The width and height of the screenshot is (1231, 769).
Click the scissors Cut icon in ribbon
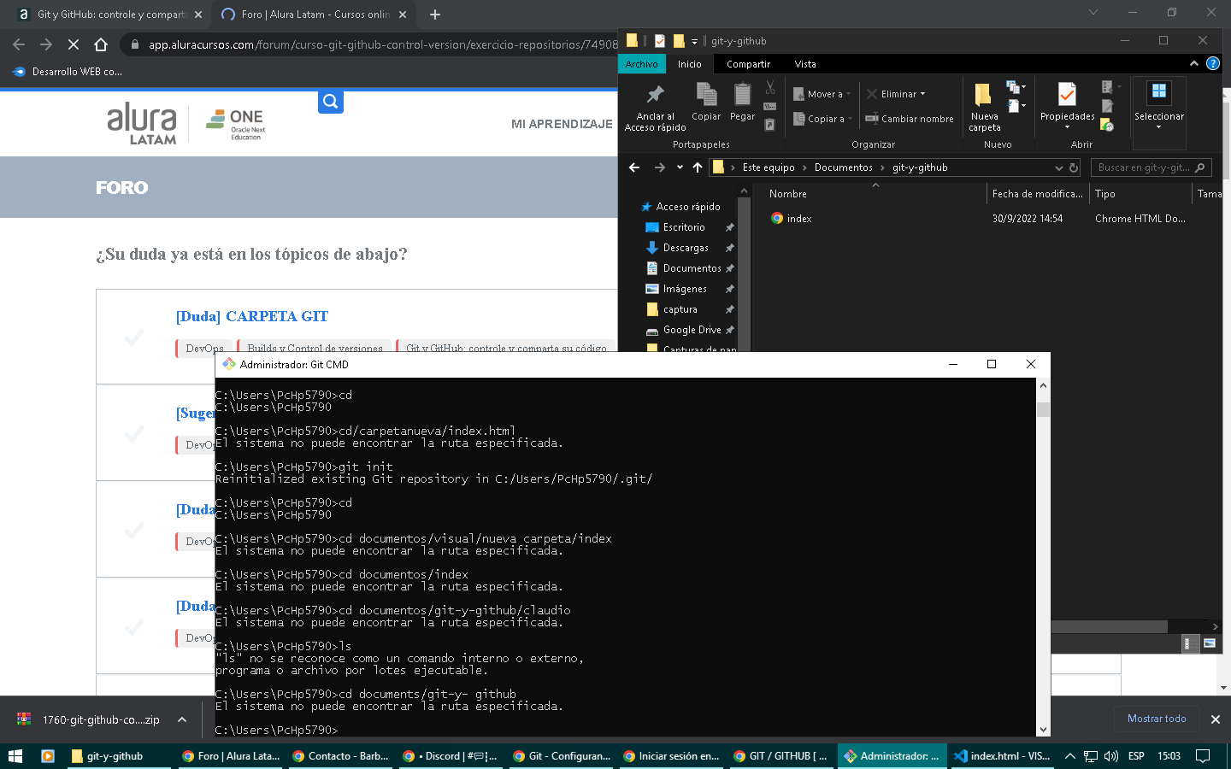click(x=770, y=87)
